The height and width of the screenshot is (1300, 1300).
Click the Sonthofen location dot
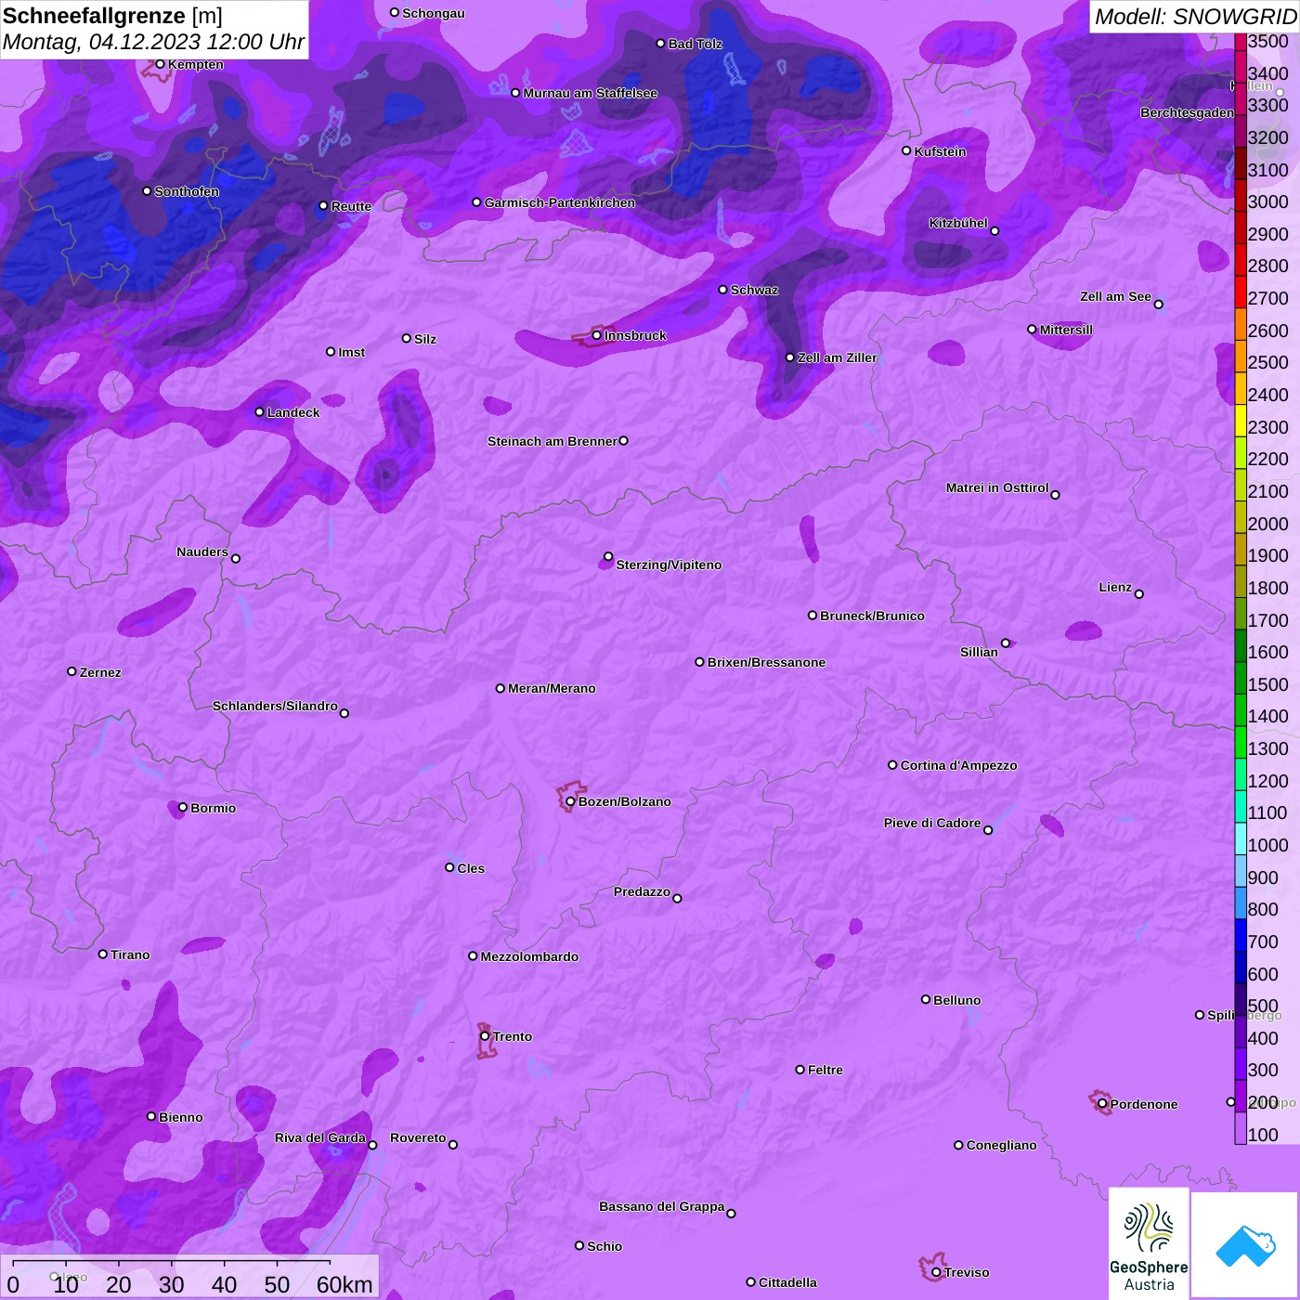pos(147,190)
